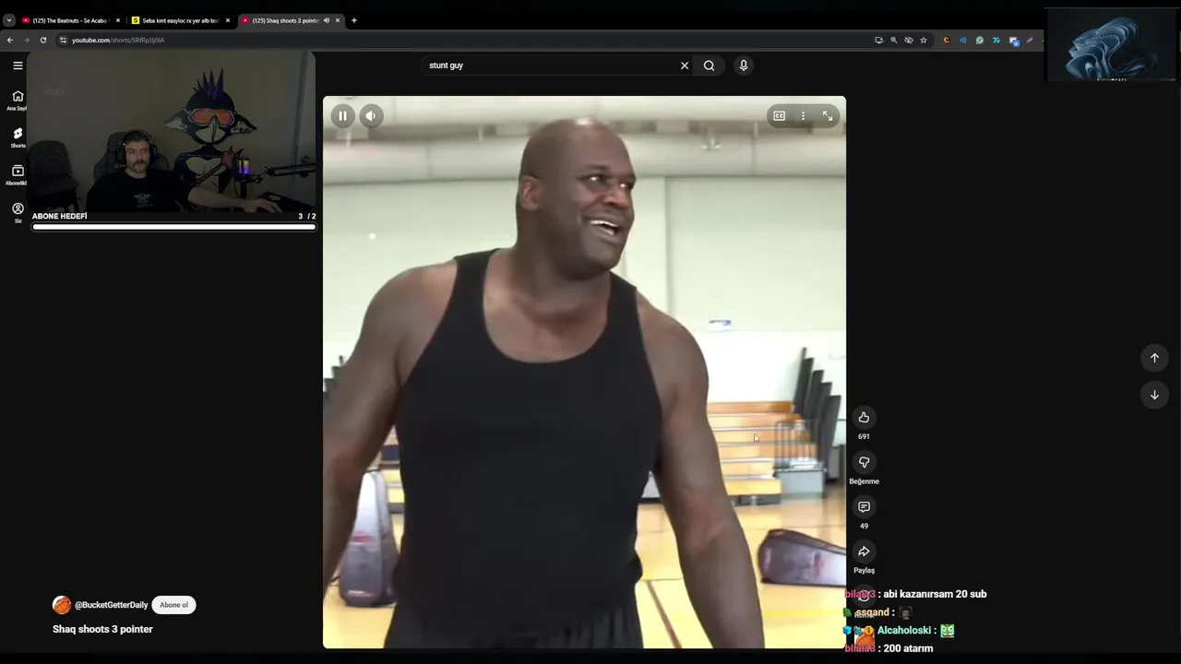Open Abonelikler subscriptions in sidebar

(18, 175)
